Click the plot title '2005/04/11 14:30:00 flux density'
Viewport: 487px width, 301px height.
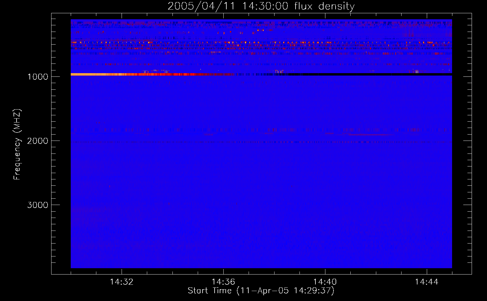click(x=261, y=6)
